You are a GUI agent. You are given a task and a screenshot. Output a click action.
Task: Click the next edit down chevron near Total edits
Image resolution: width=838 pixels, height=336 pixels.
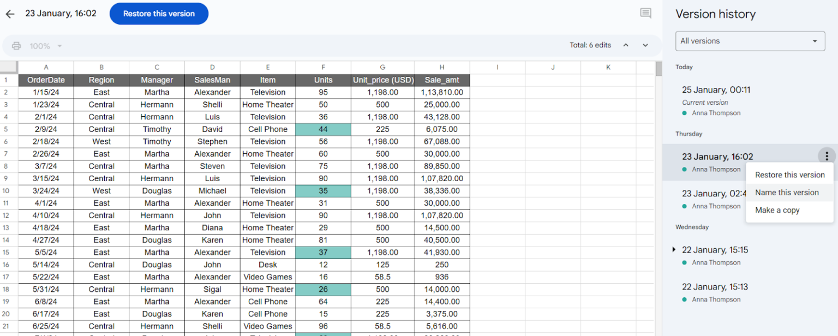click(x=645, y=45)
